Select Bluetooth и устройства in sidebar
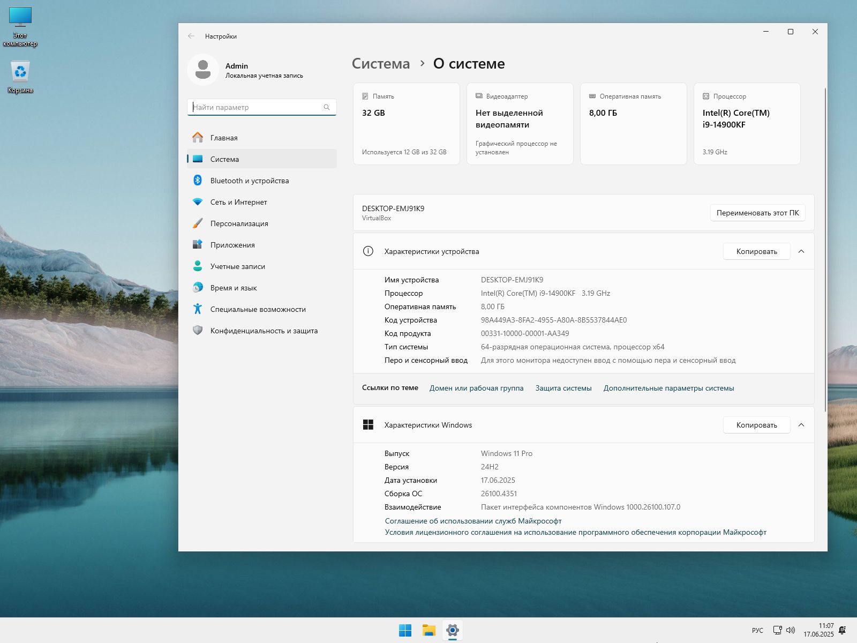Image resolution: width=857 pixels, height=643 pixels. click(x=262, y=181)
